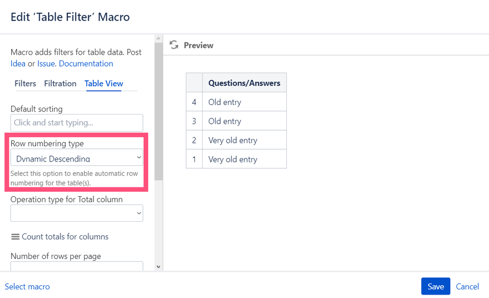This screenshot has width=489, height=298.
Task: Click the settings panel scrollbar thumb
Action: (x=159, y=111)
